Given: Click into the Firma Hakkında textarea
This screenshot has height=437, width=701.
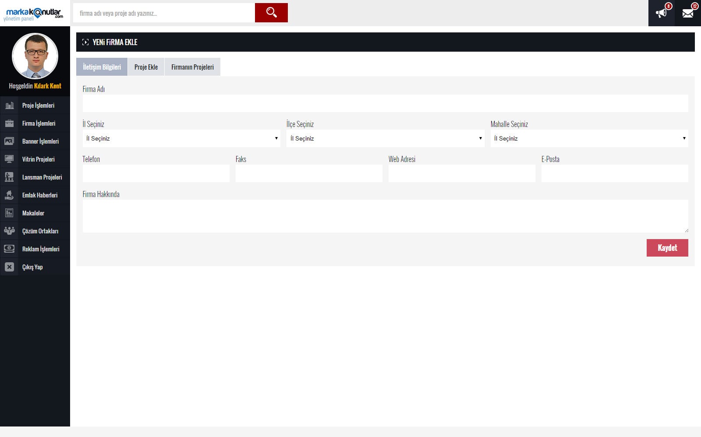Looking at the screenshot, I should 385,216.
